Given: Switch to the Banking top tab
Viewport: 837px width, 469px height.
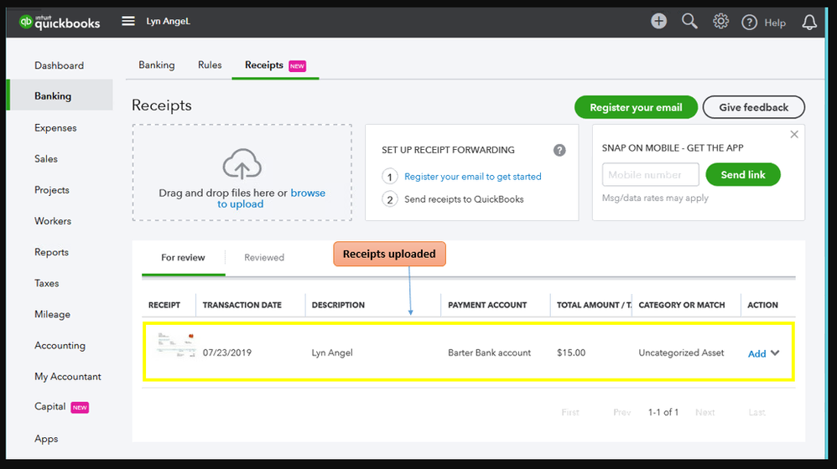Looking at the screenshot, I should pos(156,65).
